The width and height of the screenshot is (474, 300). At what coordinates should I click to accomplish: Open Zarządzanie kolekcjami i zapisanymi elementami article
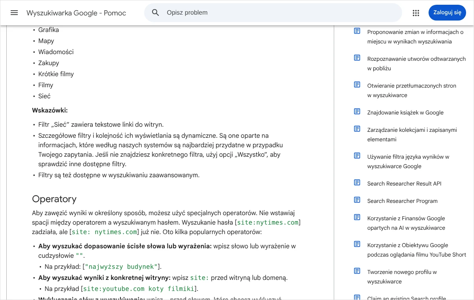point(412,135)
